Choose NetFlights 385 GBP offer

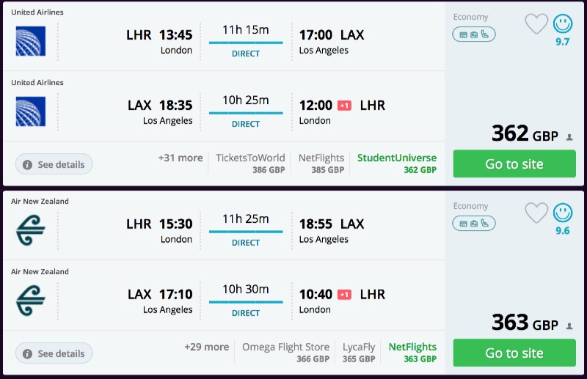[321, 163]
